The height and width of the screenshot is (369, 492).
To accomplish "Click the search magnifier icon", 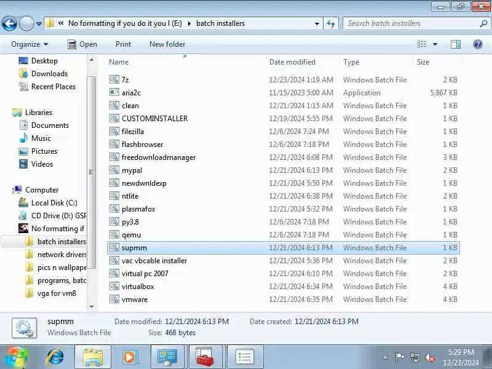I will 483,23.
